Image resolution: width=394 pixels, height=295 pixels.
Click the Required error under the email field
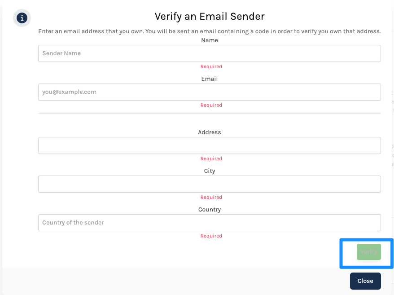(x=211, y=106)
